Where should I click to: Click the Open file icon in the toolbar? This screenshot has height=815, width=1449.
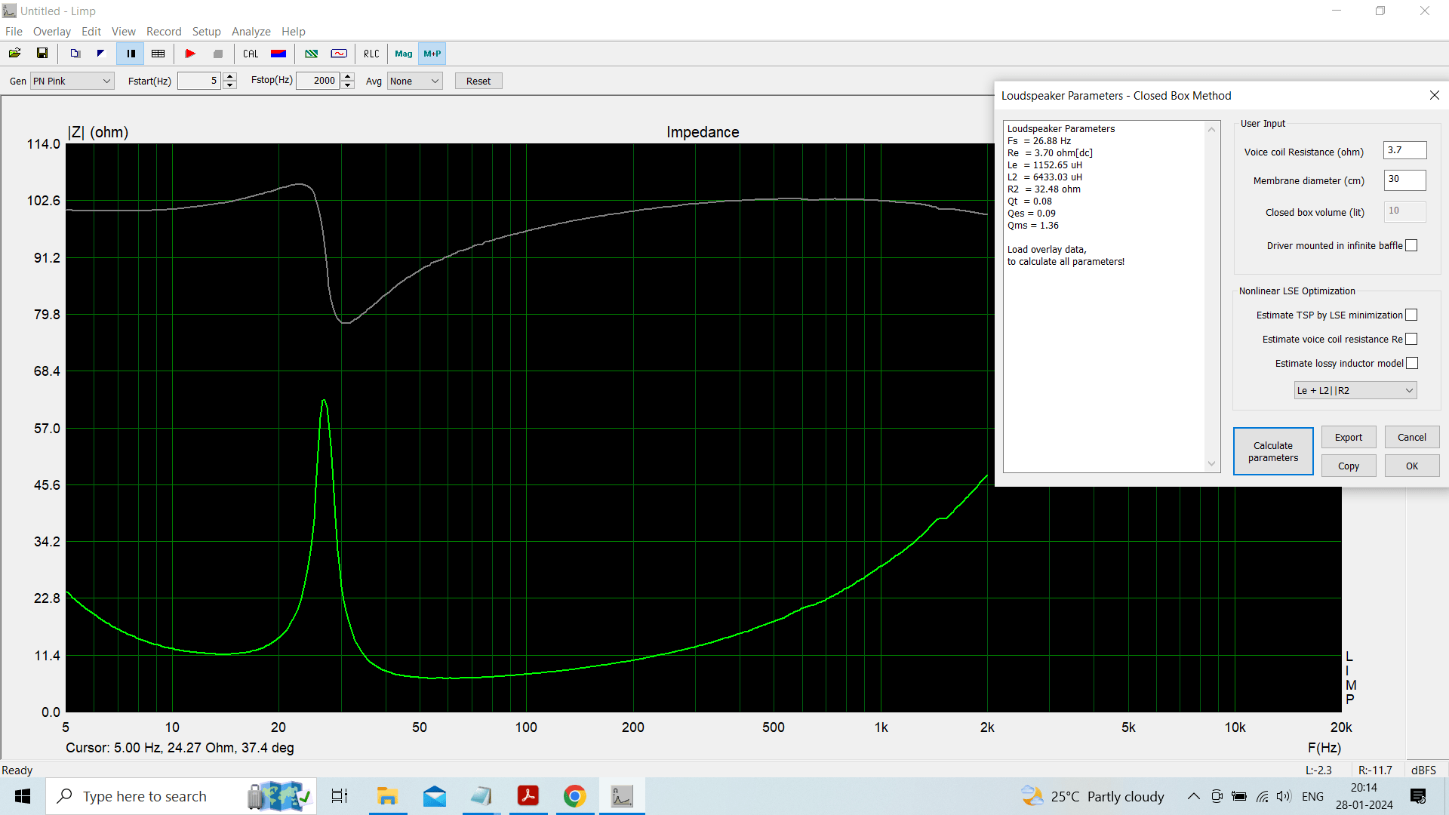(14, 54)
